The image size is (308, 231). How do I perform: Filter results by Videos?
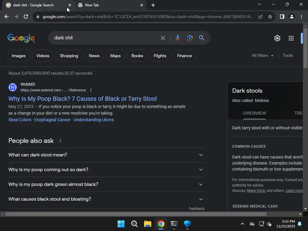click(43, 56)
